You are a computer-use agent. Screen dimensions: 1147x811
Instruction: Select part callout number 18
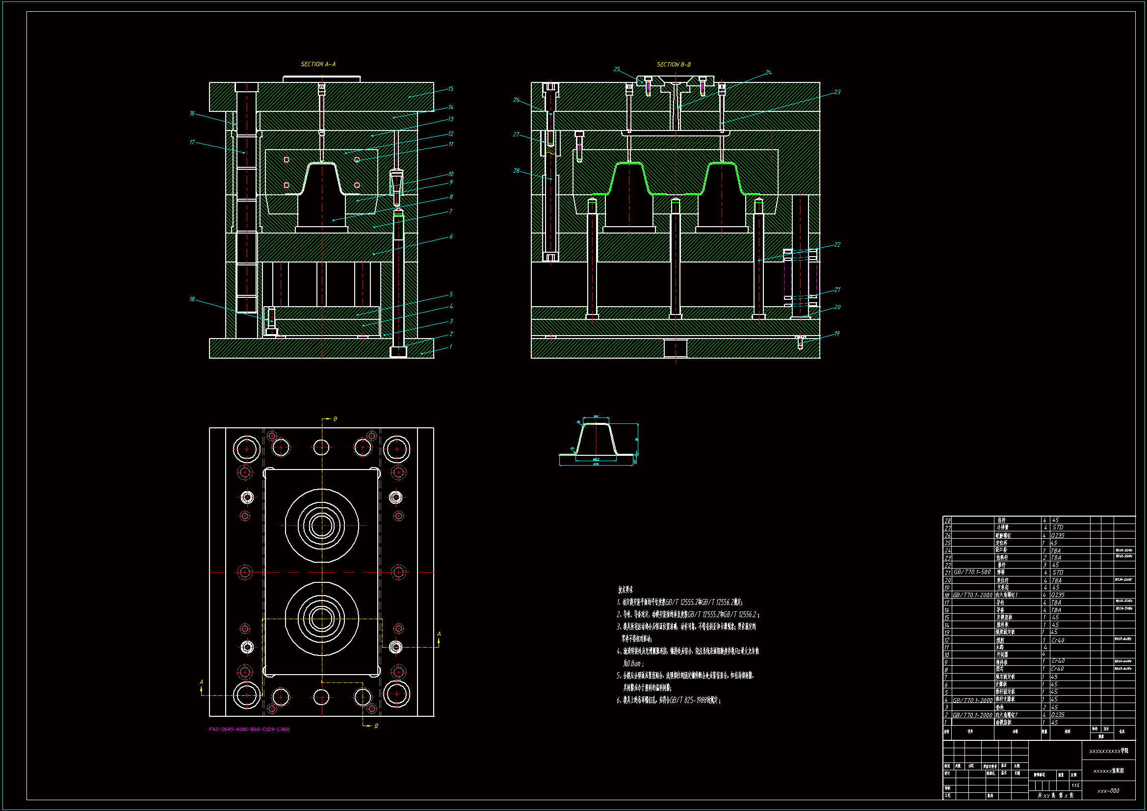(x=192, y=299)
